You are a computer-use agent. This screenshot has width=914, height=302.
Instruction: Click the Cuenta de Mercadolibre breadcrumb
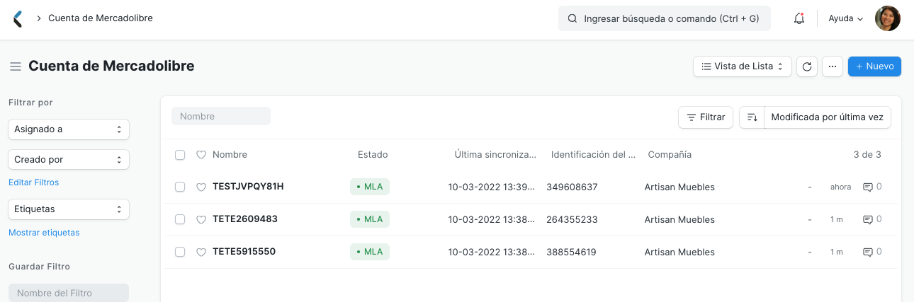point(101,18)
